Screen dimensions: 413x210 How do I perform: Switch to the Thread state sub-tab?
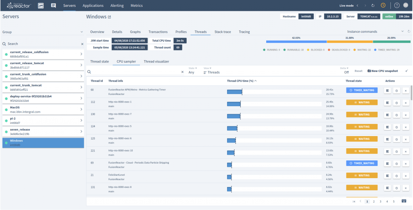pos(100,61)
